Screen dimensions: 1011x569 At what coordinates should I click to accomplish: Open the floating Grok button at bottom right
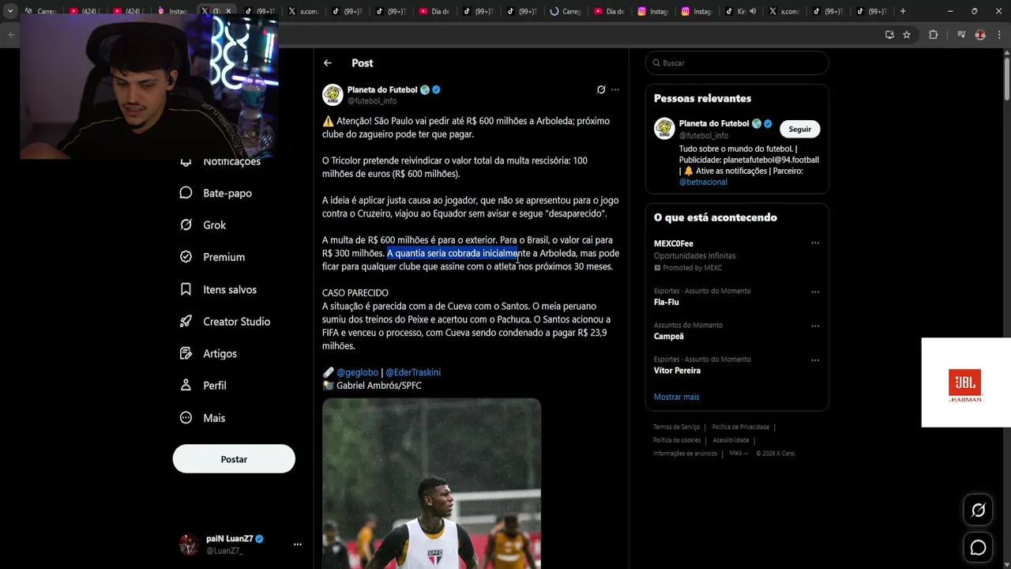point(978,511)
